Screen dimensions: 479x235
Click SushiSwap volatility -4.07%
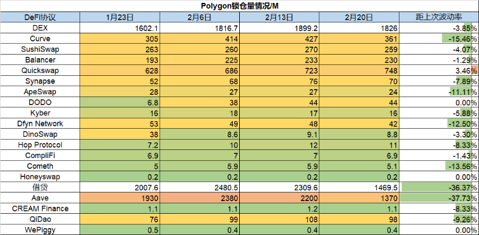(x=439, y=49)
